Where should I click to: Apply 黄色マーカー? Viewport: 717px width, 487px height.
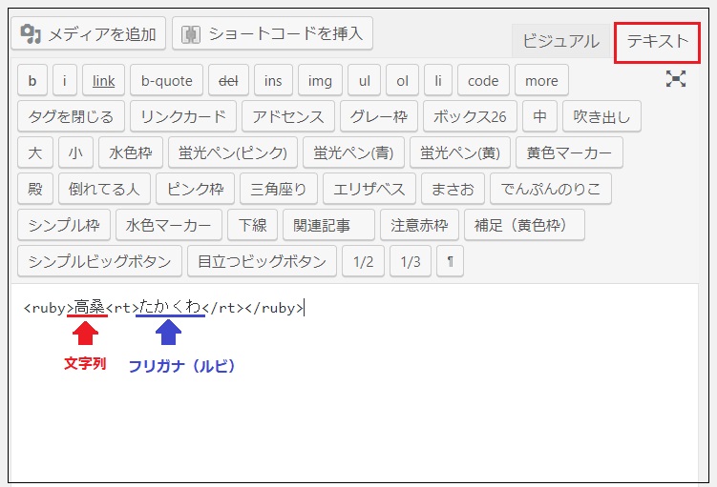point(569,152)
